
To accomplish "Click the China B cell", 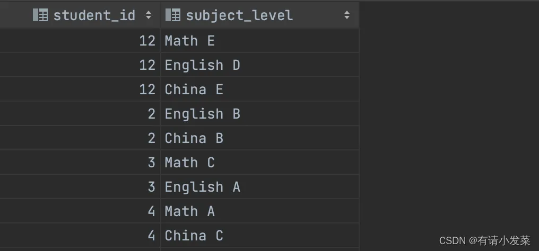I will click(194, 138).
